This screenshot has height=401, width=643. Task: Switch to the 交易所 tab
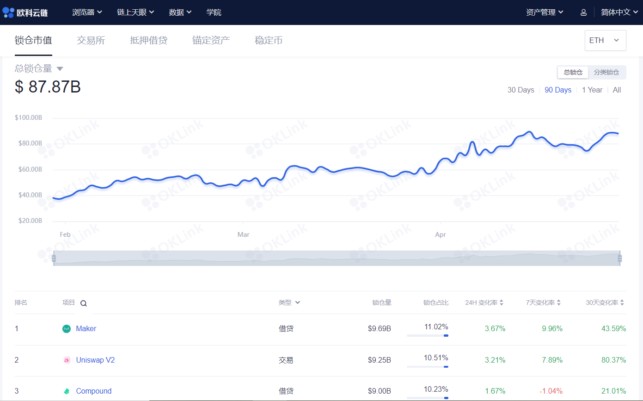[91, 41]
